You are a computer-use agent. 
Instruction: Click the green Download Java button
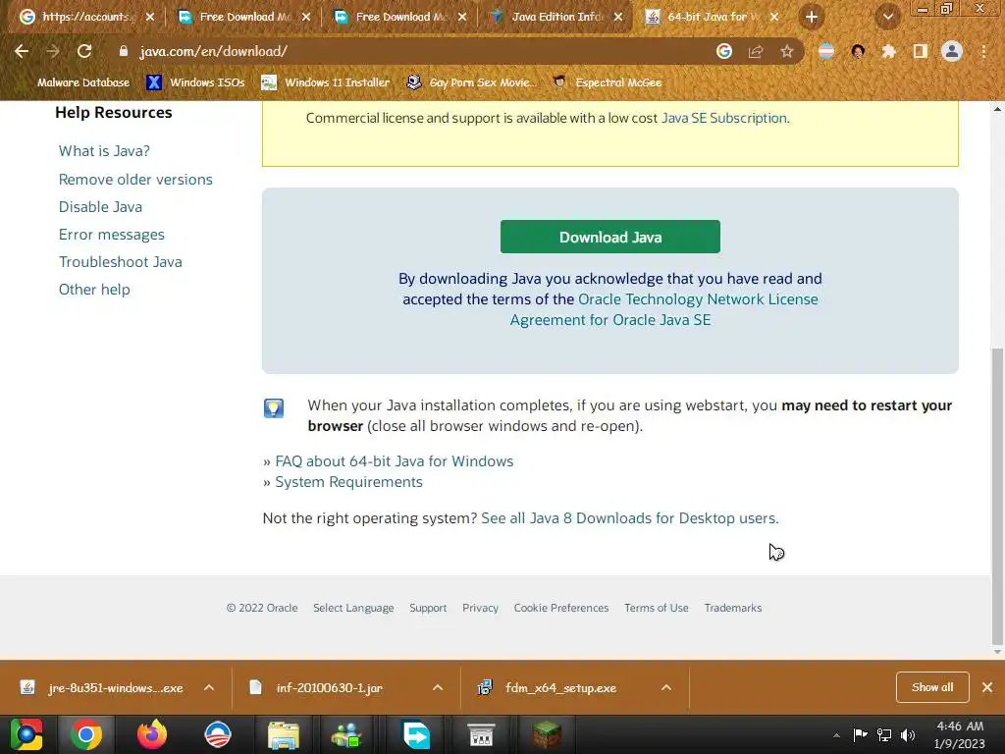point(610,237)
